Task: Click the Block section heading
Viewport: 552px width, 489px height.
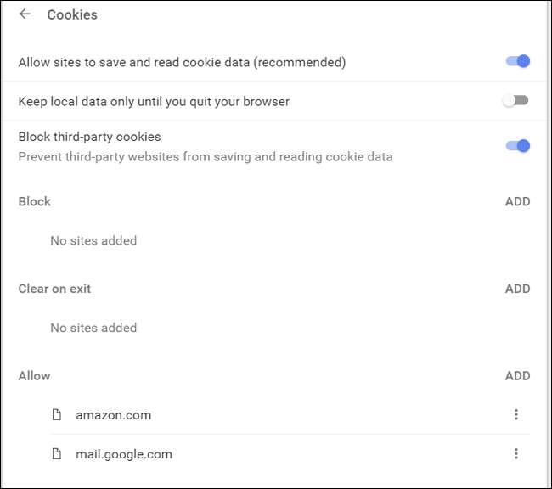Action: point(35,201)
